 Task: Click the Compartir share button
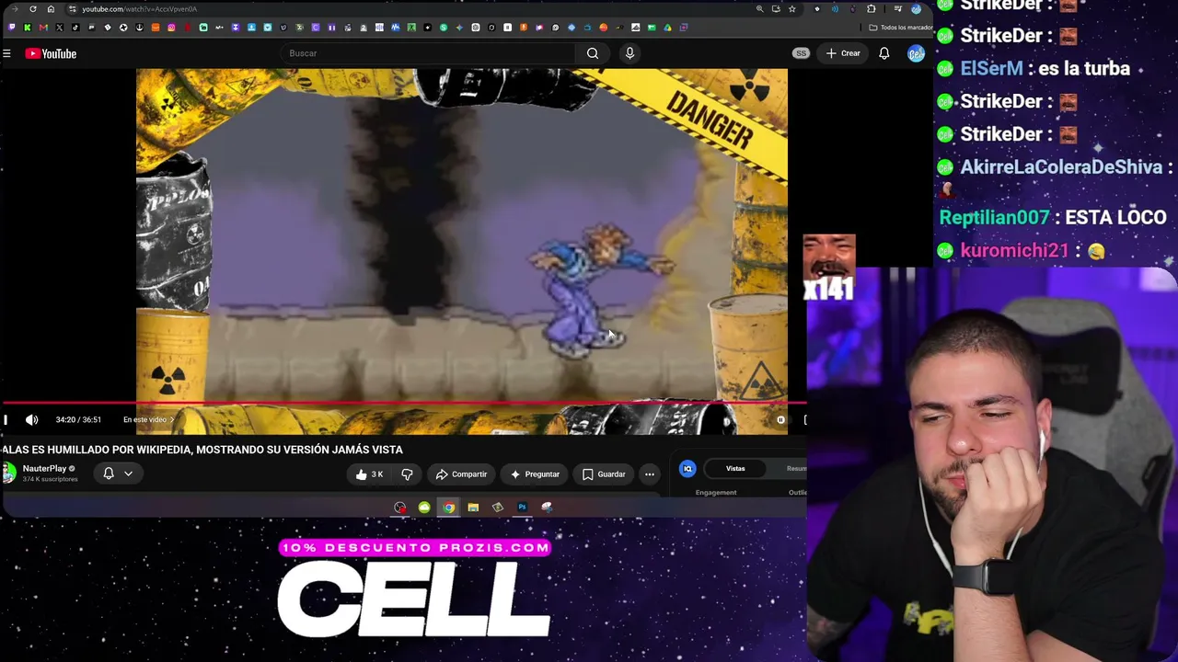point(461,474)
